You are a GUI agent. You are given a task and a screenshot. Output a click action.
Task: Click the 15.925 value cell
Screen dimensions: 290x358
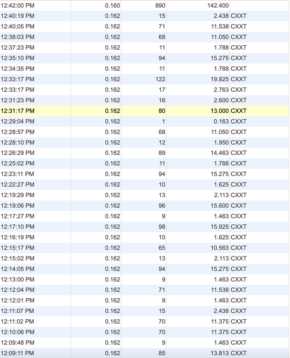(220, 226)
